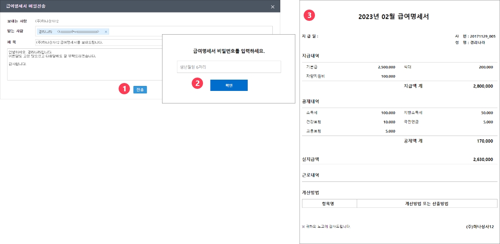The image size is (500, 244).
Task: Close the 급여명세서 메일전송 dialog
Action: 273,7
